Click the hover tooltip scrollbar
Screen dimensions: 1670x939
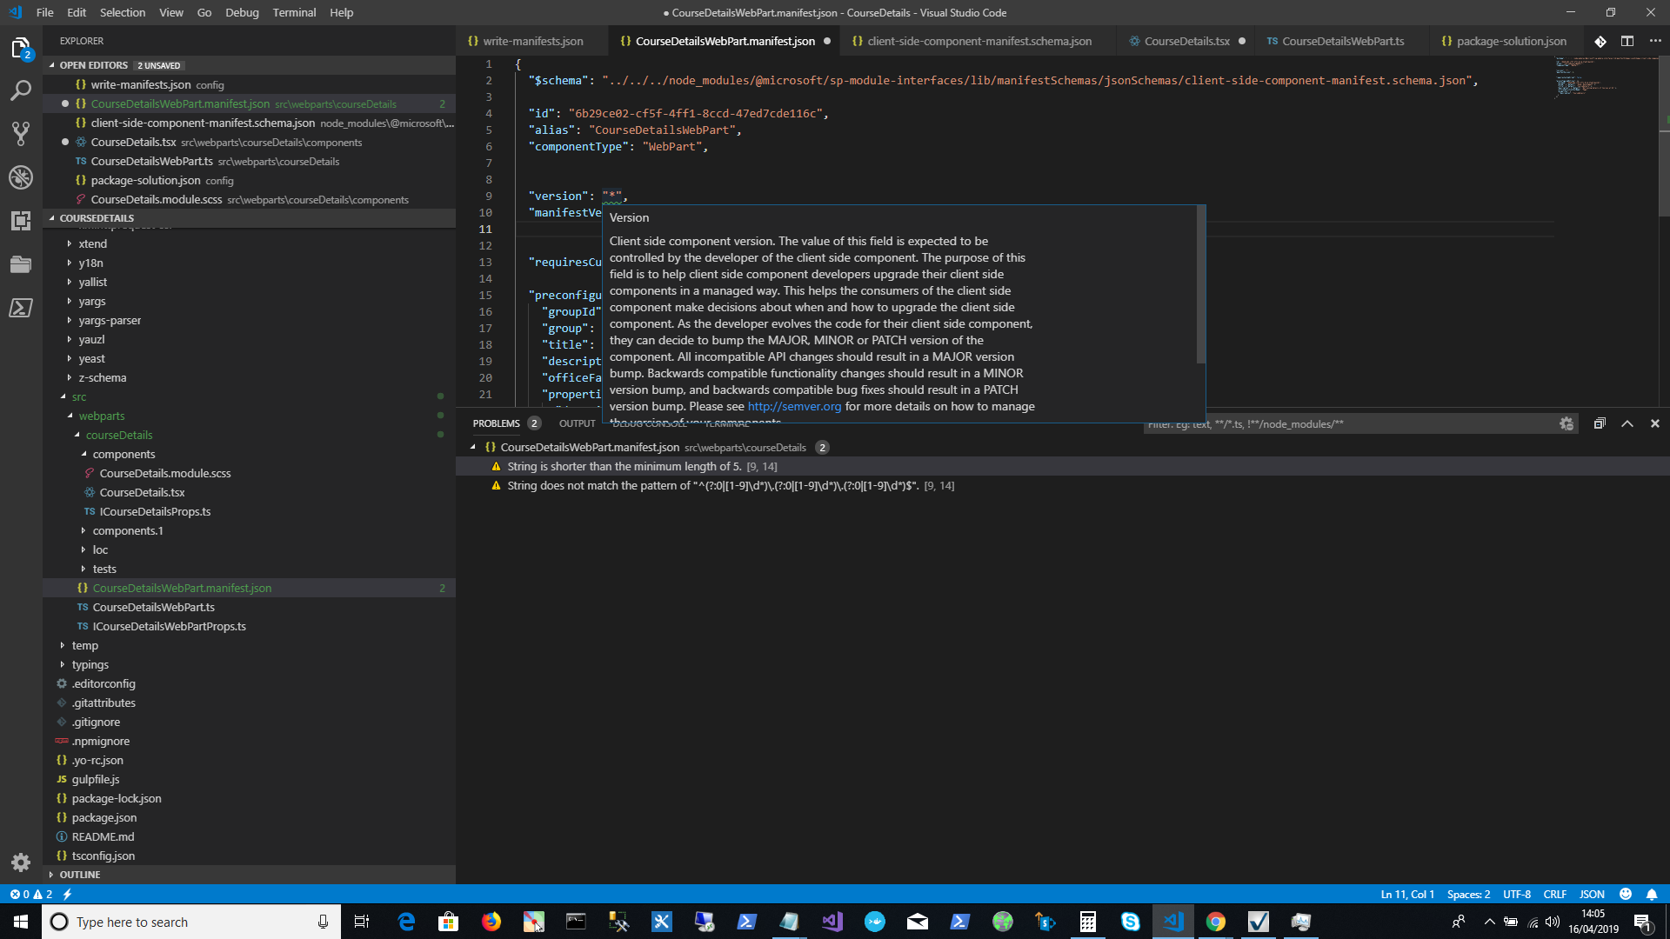[x=1201, y=285]
